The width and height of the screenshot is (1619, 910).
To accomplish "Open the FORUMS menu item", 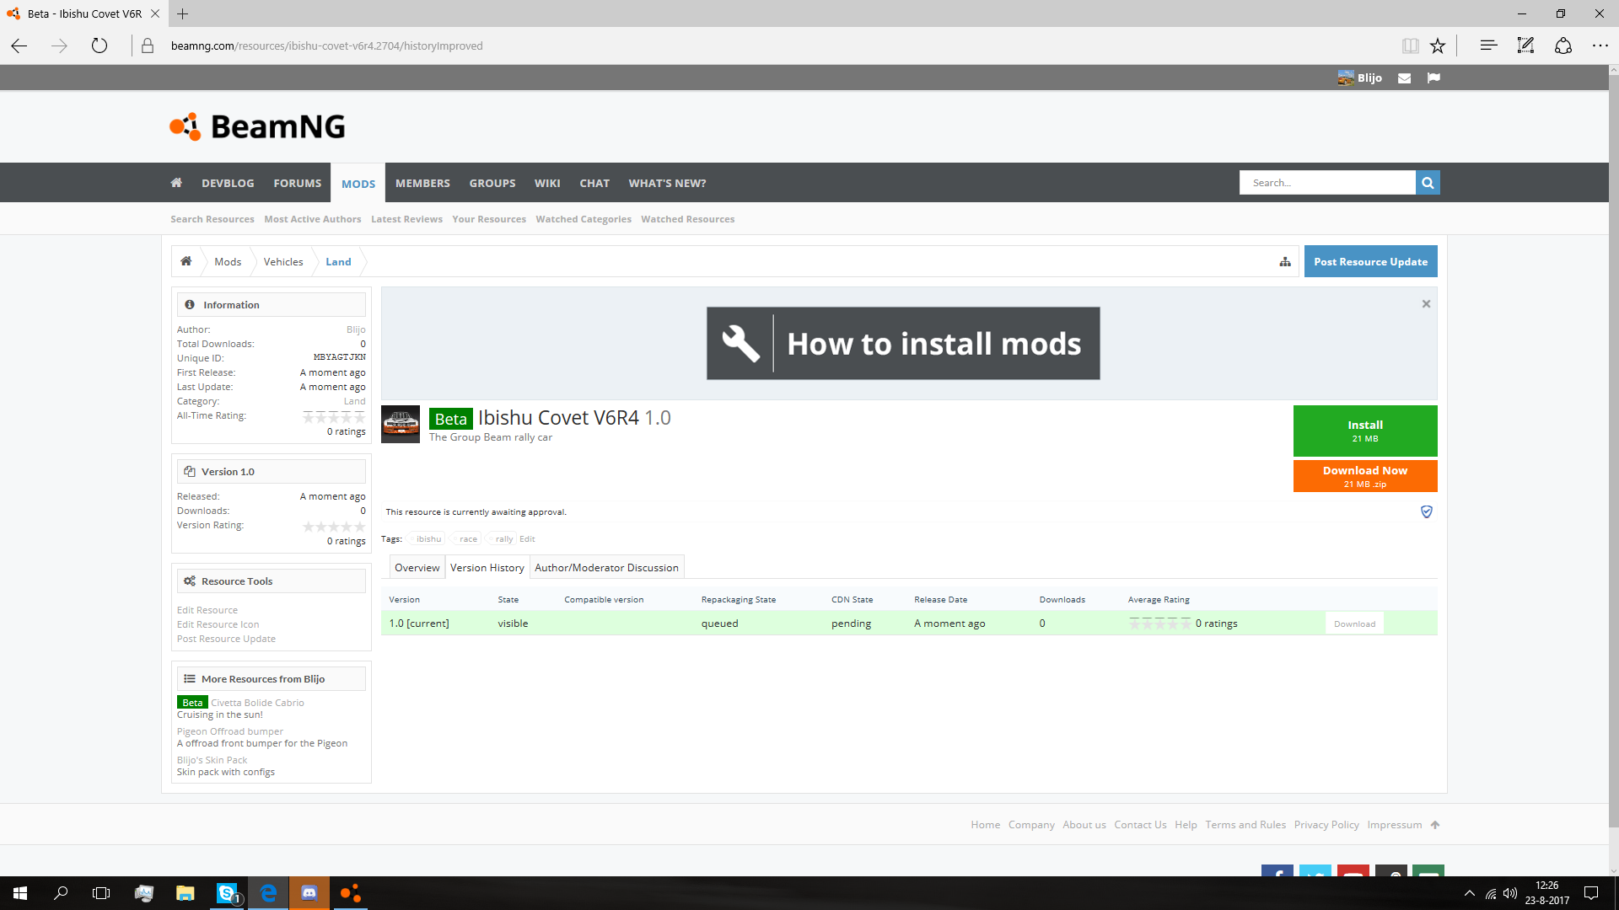I will [298, 183].
